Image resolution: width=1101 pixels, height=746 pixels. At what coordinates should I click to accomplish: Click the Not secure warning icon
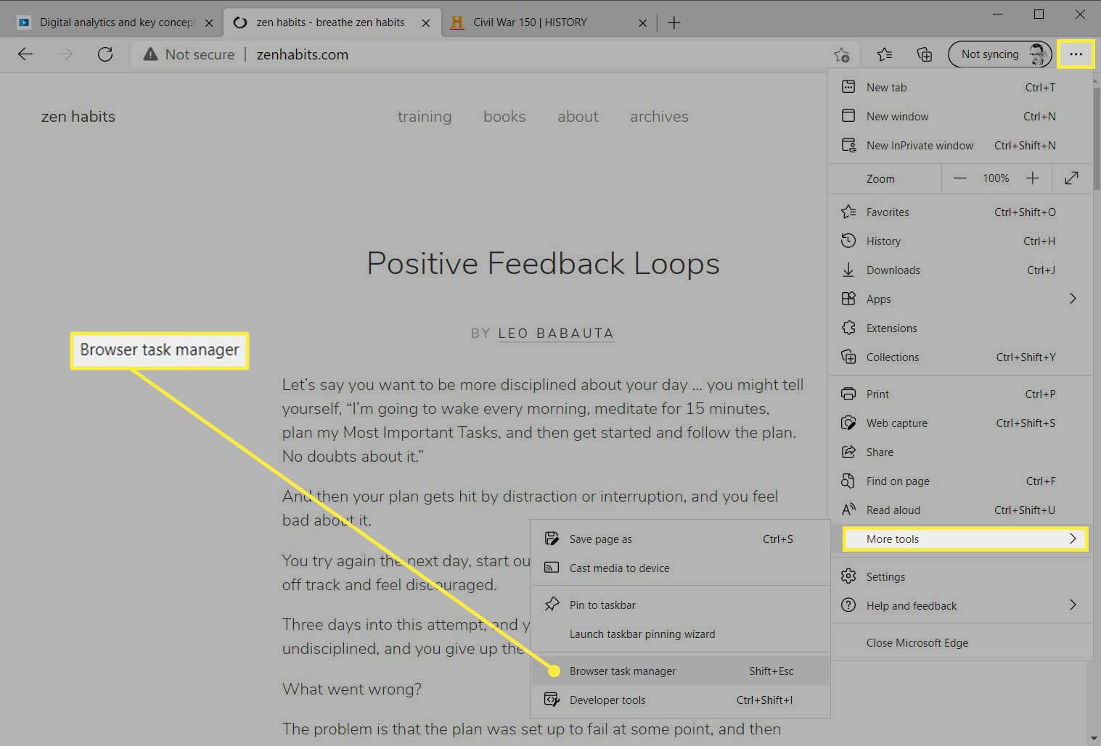(x=150, y=54)
